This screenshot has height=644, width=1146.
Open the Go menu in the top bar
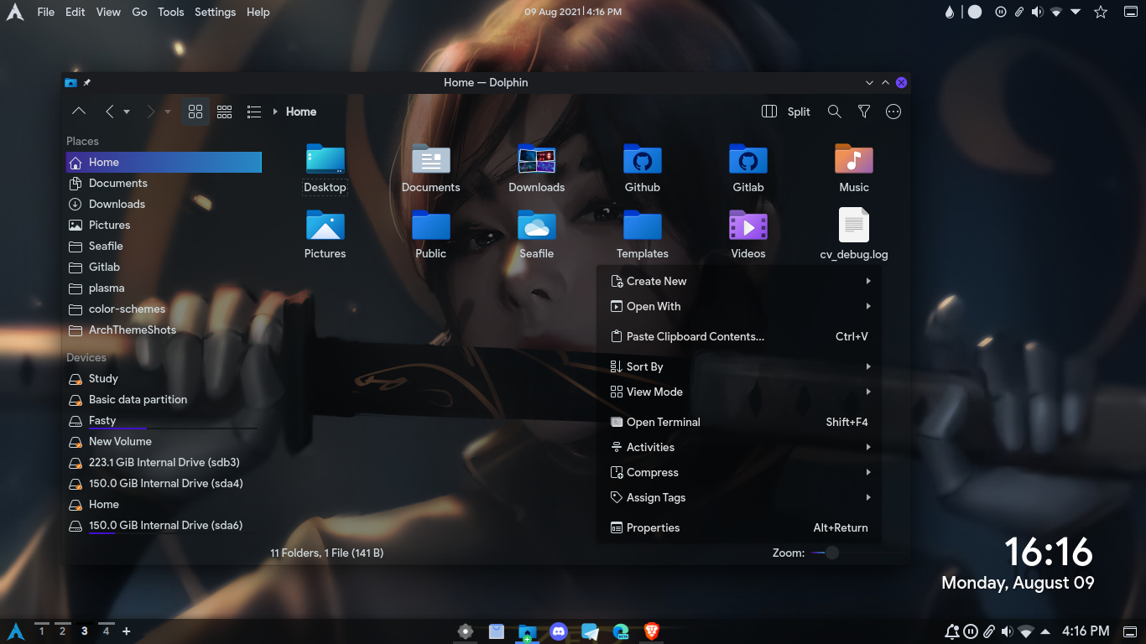tap(139, 12)
